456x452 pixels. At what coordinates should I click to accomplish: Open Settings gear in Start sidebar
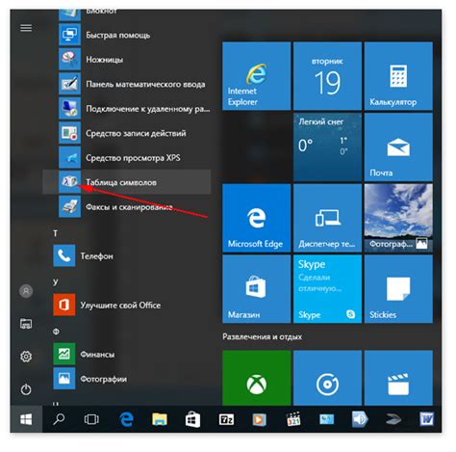tap(26, 357)
